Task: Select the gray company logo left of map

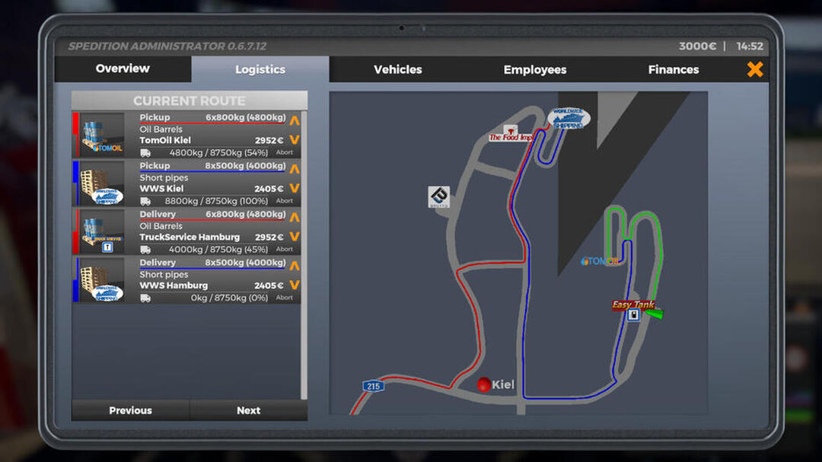Action: tap(439, 196)
